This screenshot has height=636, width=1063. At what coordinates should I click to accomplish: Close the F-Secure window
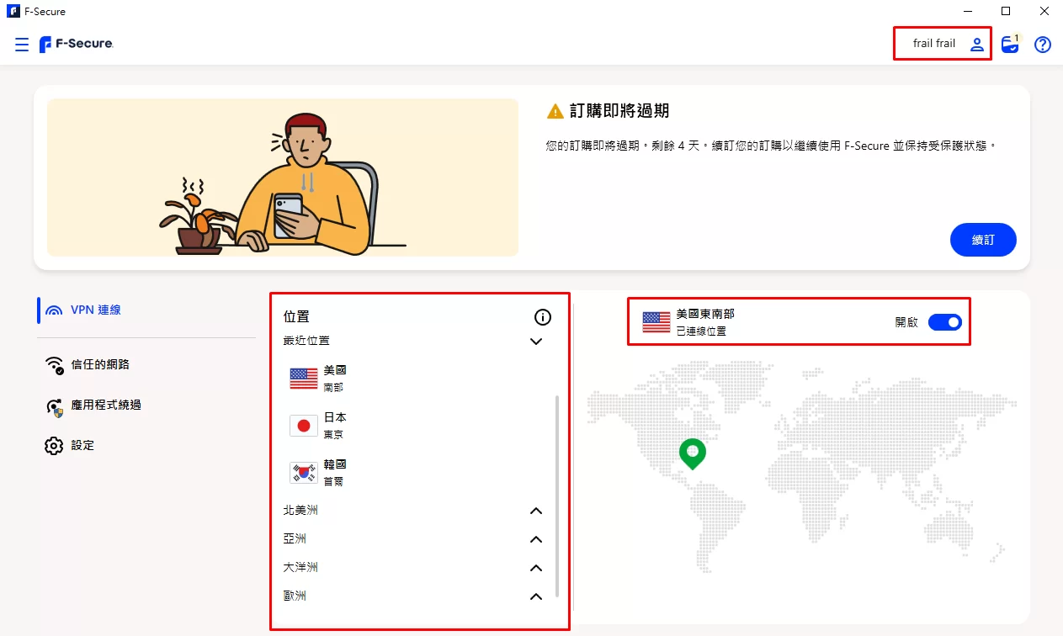[x=1044, y=12]
